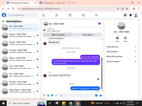Mute the Gia conversation

117,38
